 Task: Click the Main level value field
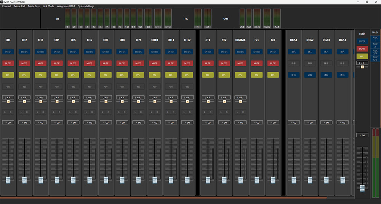362,135
